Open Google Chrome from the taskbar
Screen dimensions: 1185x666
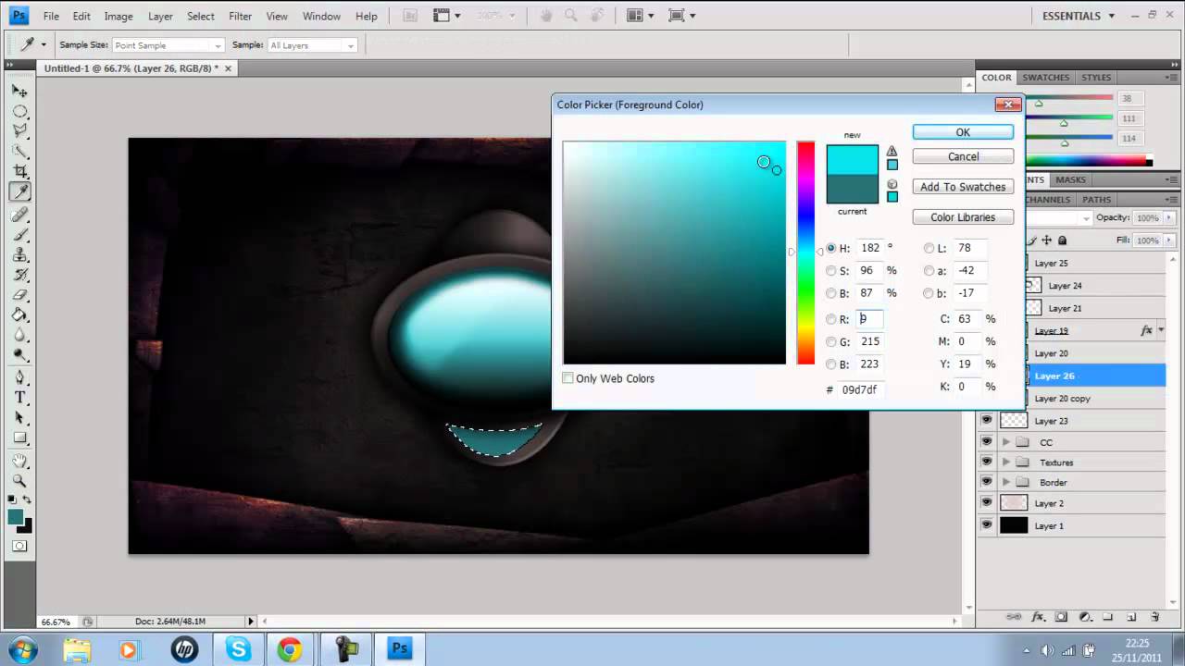click(x=289, y=650)
